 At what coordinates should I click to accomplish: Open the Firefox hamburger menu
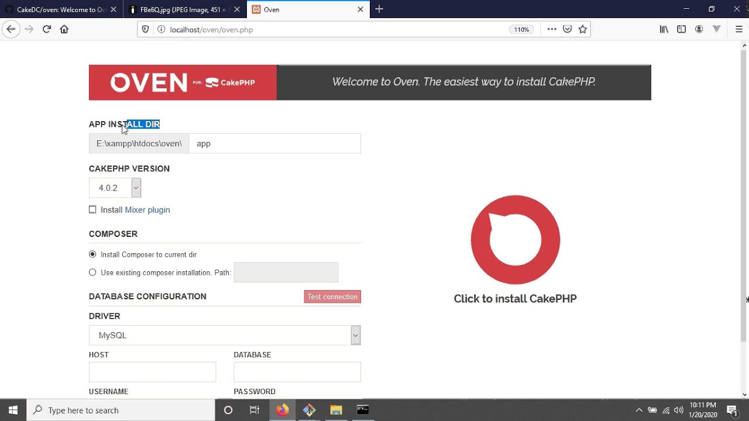click(x=739, y=29)
